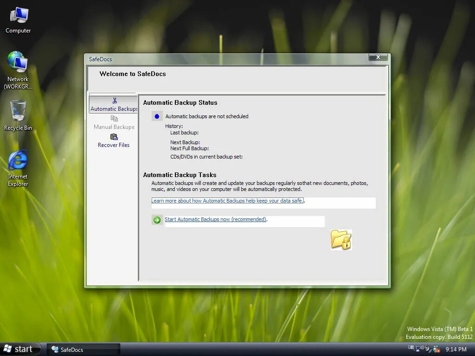This screenshot has width=475, height=356.
Task: Open the Network desktop icon
Action: point(18,62)
